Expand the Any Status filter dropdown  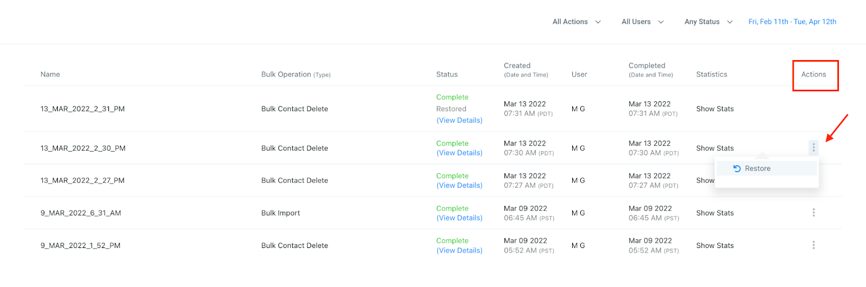pos(708,22)
